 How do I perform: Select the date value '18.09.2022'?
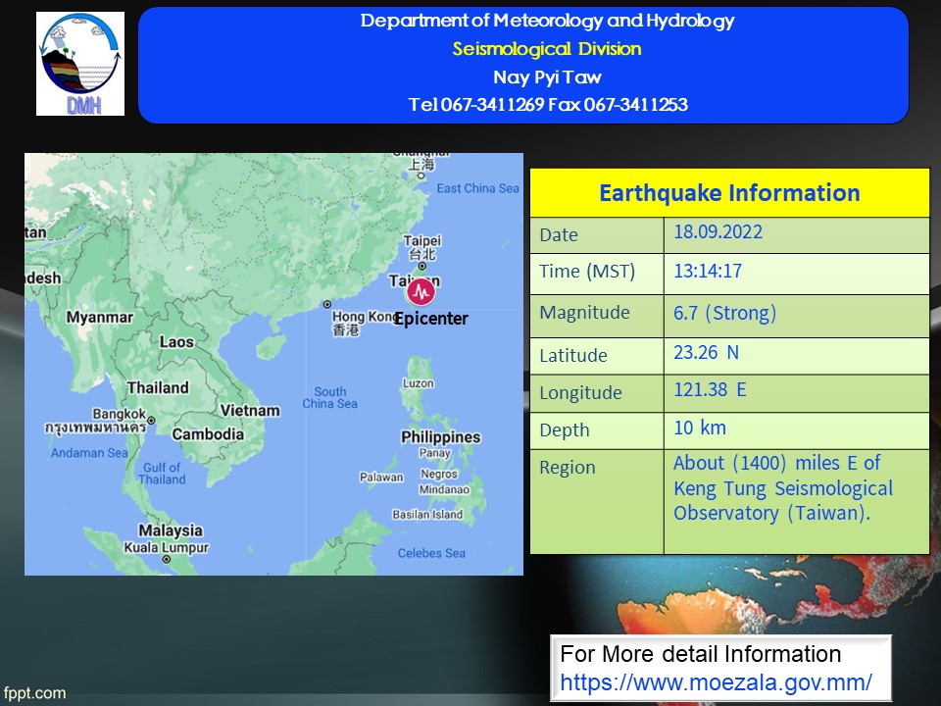tap(718, 232)
